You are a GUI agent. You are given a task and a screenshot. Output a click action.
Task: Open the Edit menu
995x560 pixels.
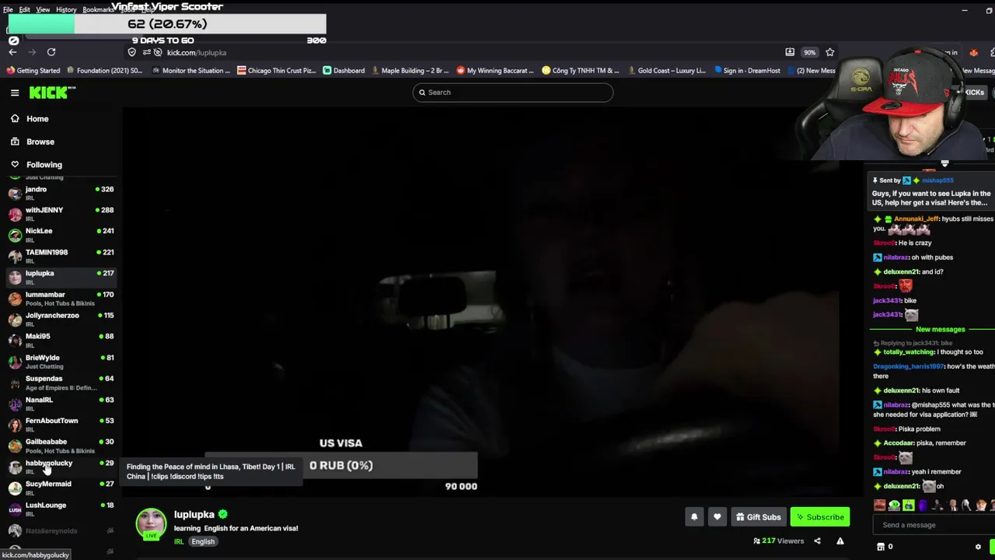(25, 9)
